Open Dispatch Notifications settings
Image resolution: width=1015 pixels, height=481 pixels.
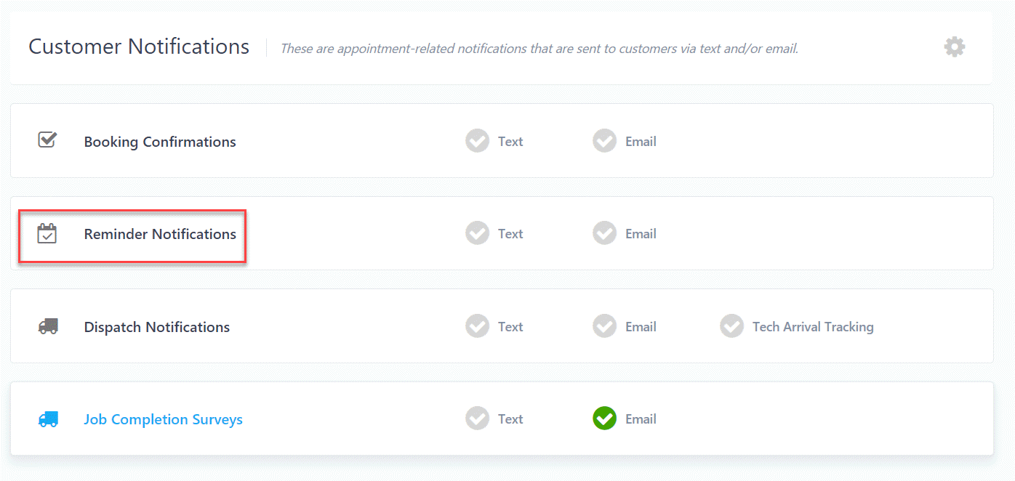click(x=157, y=327)
